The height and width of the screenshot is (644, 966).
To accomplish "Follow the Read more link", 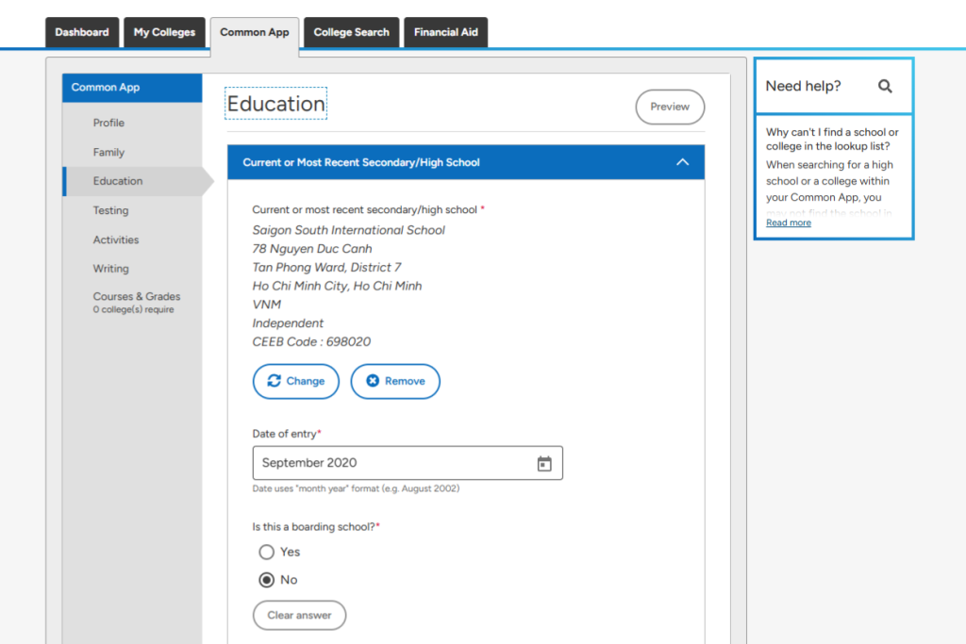I will click(789, 223).
